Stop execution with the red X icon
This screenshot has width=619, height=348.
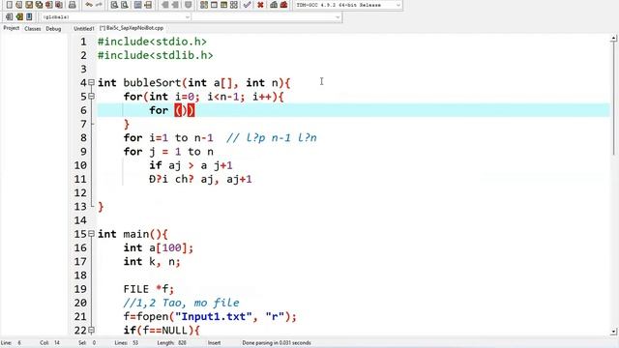pyautogui.click(x=260, y=5)
